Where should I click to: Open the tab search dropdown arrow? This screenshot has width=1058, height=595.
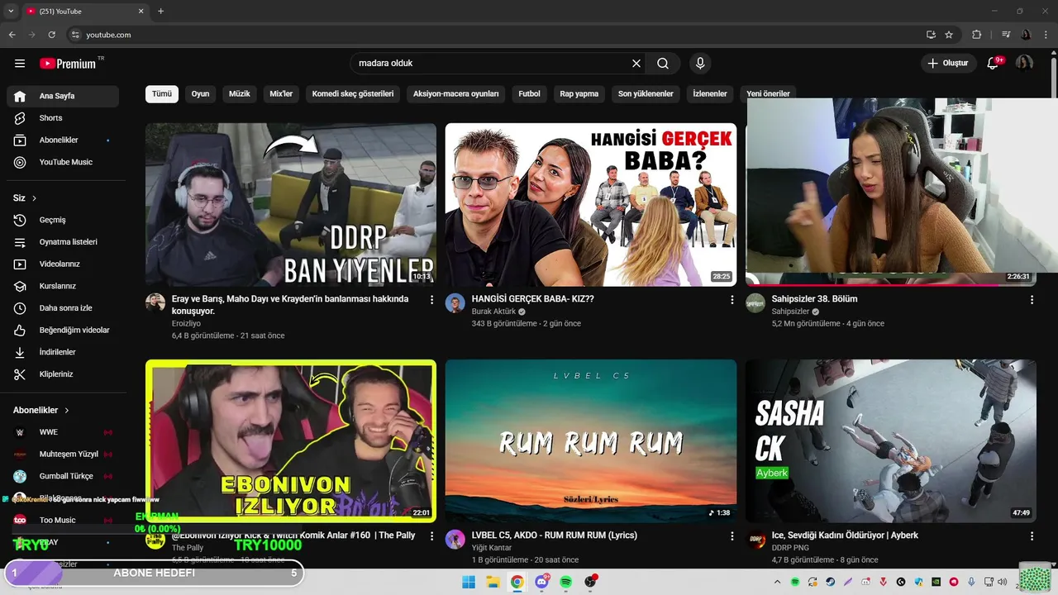coord(11,11)
